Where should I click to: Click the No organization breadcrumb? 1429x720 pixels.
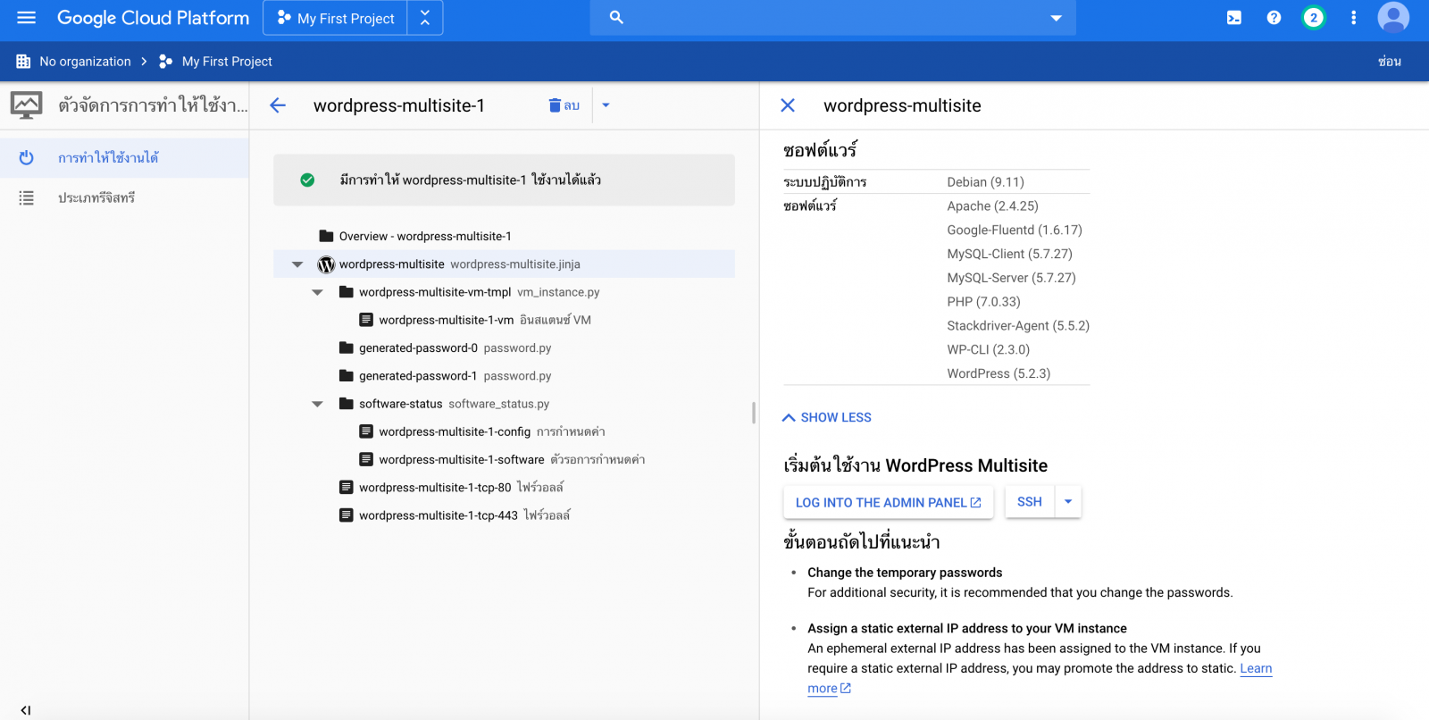point(85,62)
